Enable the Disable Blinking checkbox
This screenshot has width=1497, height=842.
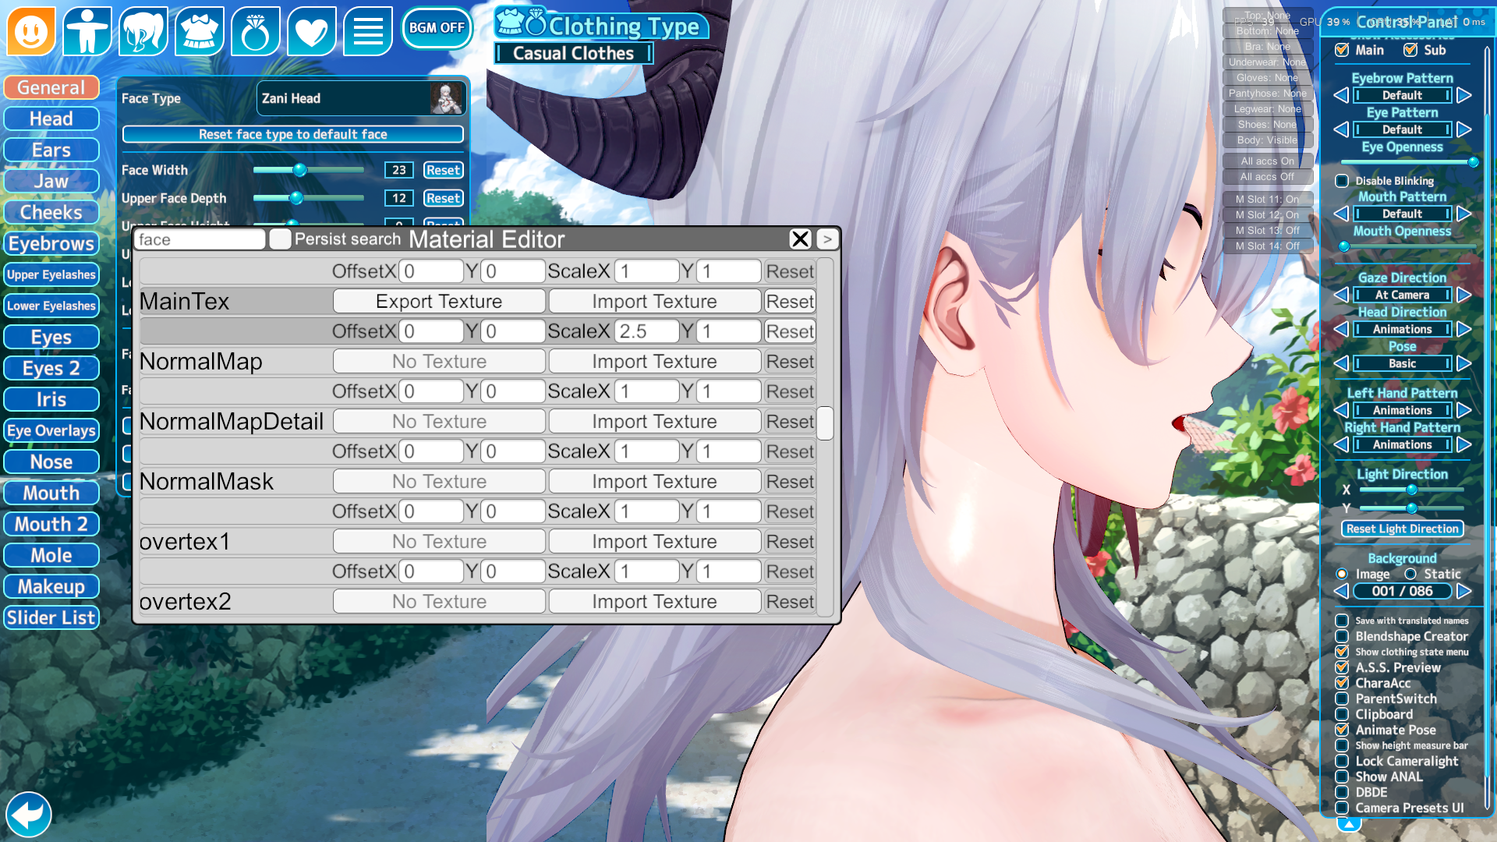point(1342,181)
